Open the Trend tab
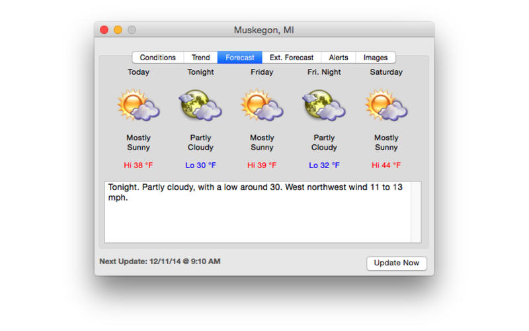This screenshot has height=331, width=529. pos(201,58)
